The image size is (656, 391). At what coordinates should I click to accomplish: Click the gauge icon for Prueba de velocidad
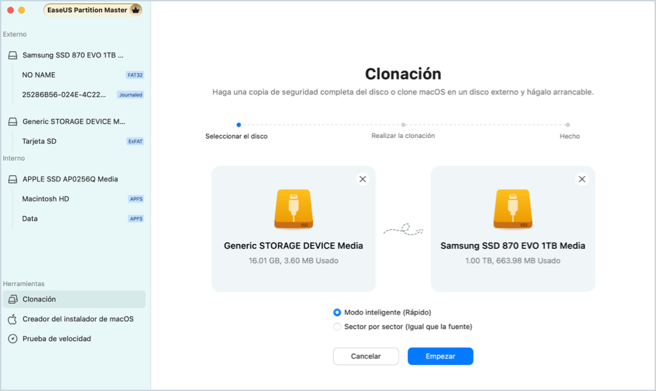pos(13,339)
